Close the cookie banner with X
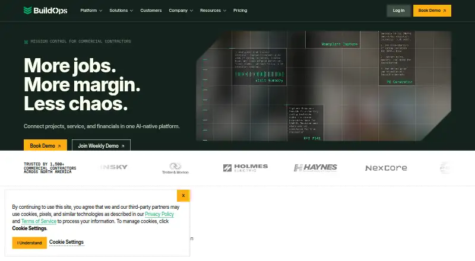 click(x=183, y=196)
